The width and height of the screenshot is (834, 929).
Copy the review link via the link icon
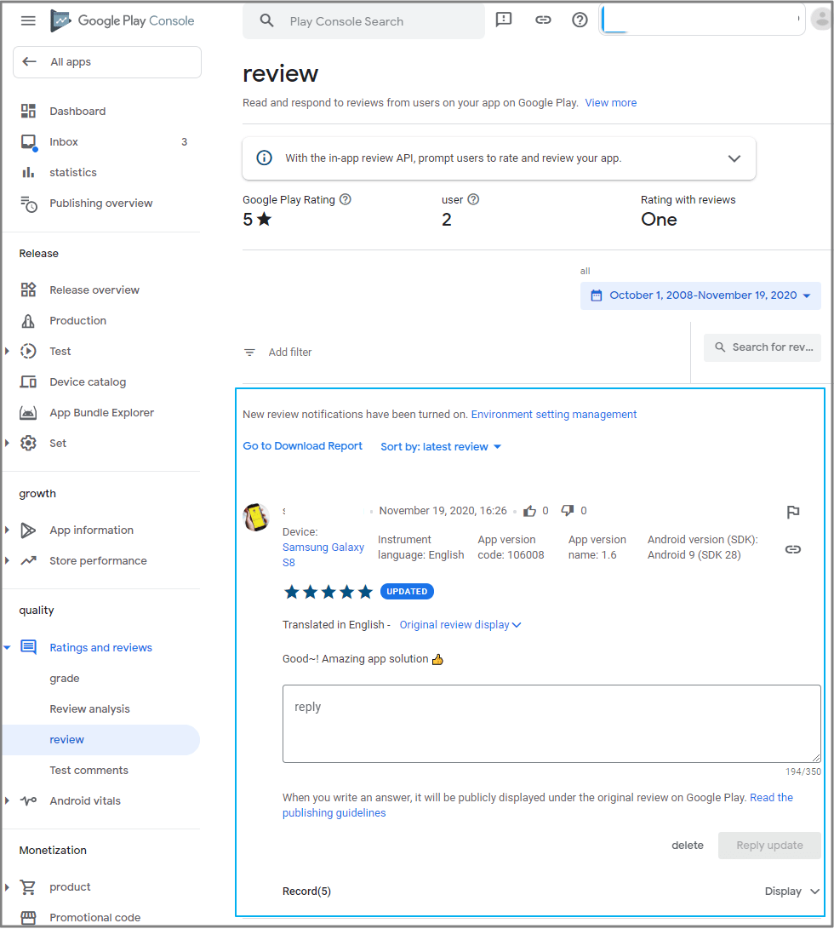coord(793,549)
